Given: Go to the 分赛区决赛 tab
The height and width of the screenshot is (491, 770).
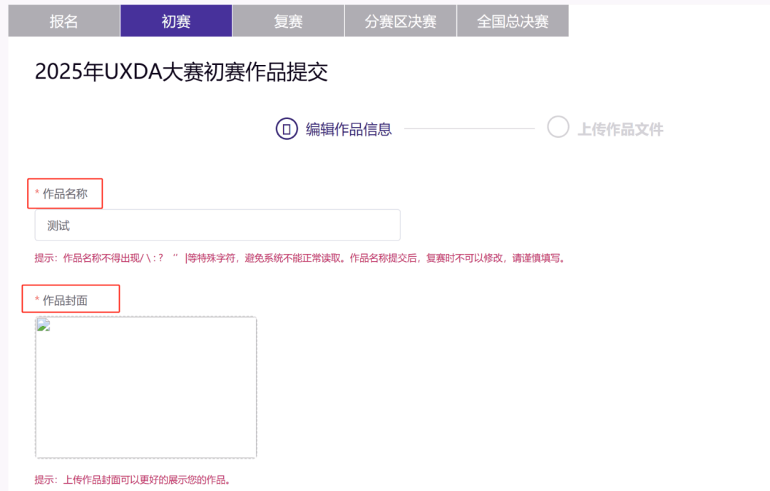Looking at the screenshot, I should tap(400, 21).
